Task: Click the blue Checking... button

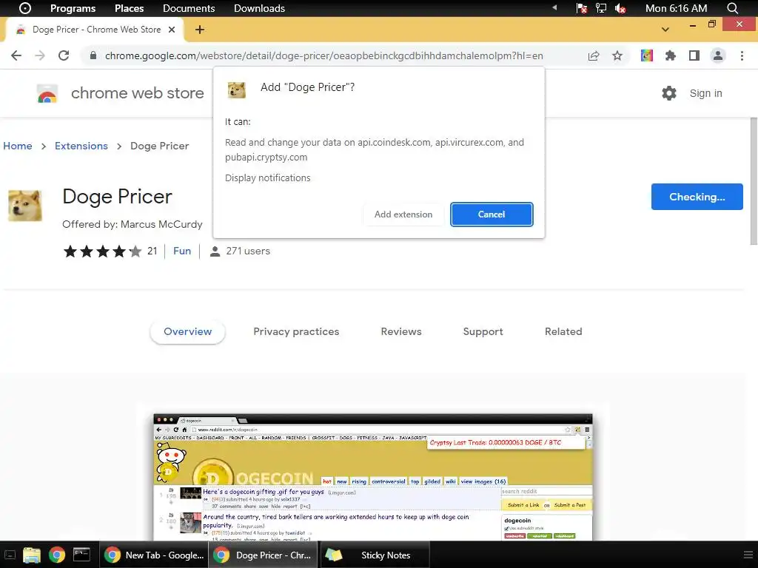Action: coord(697,197)
